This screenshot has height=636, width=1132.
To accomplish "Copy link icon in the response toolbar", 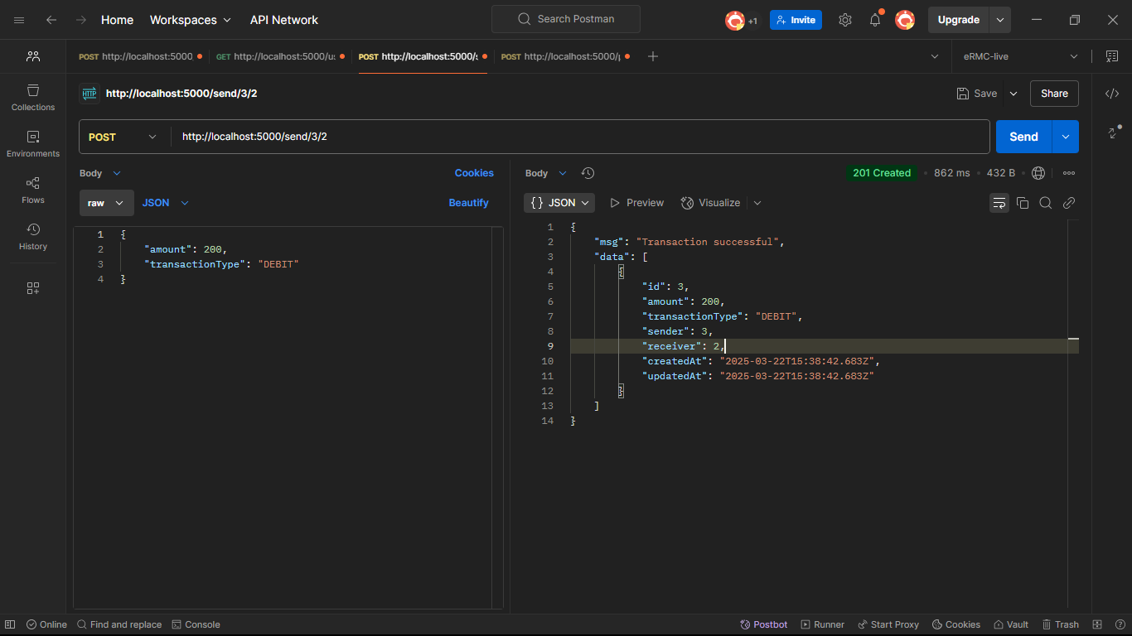I will coord(1069,203).
